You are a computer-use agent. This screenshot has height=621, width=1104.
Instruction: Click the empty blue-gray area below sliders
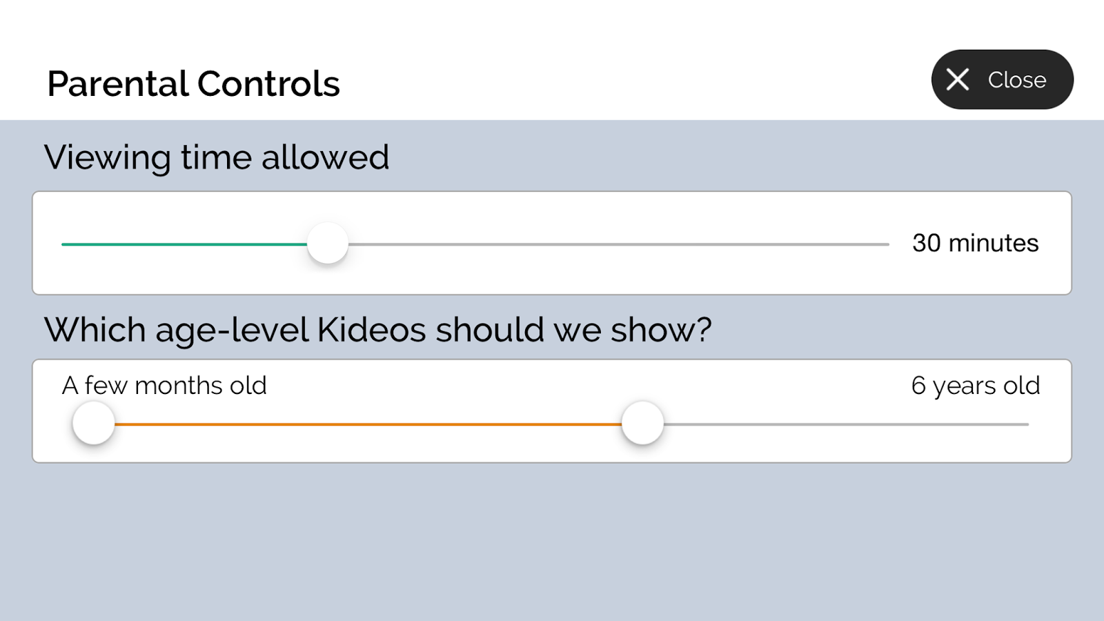(x=552, y=542)
